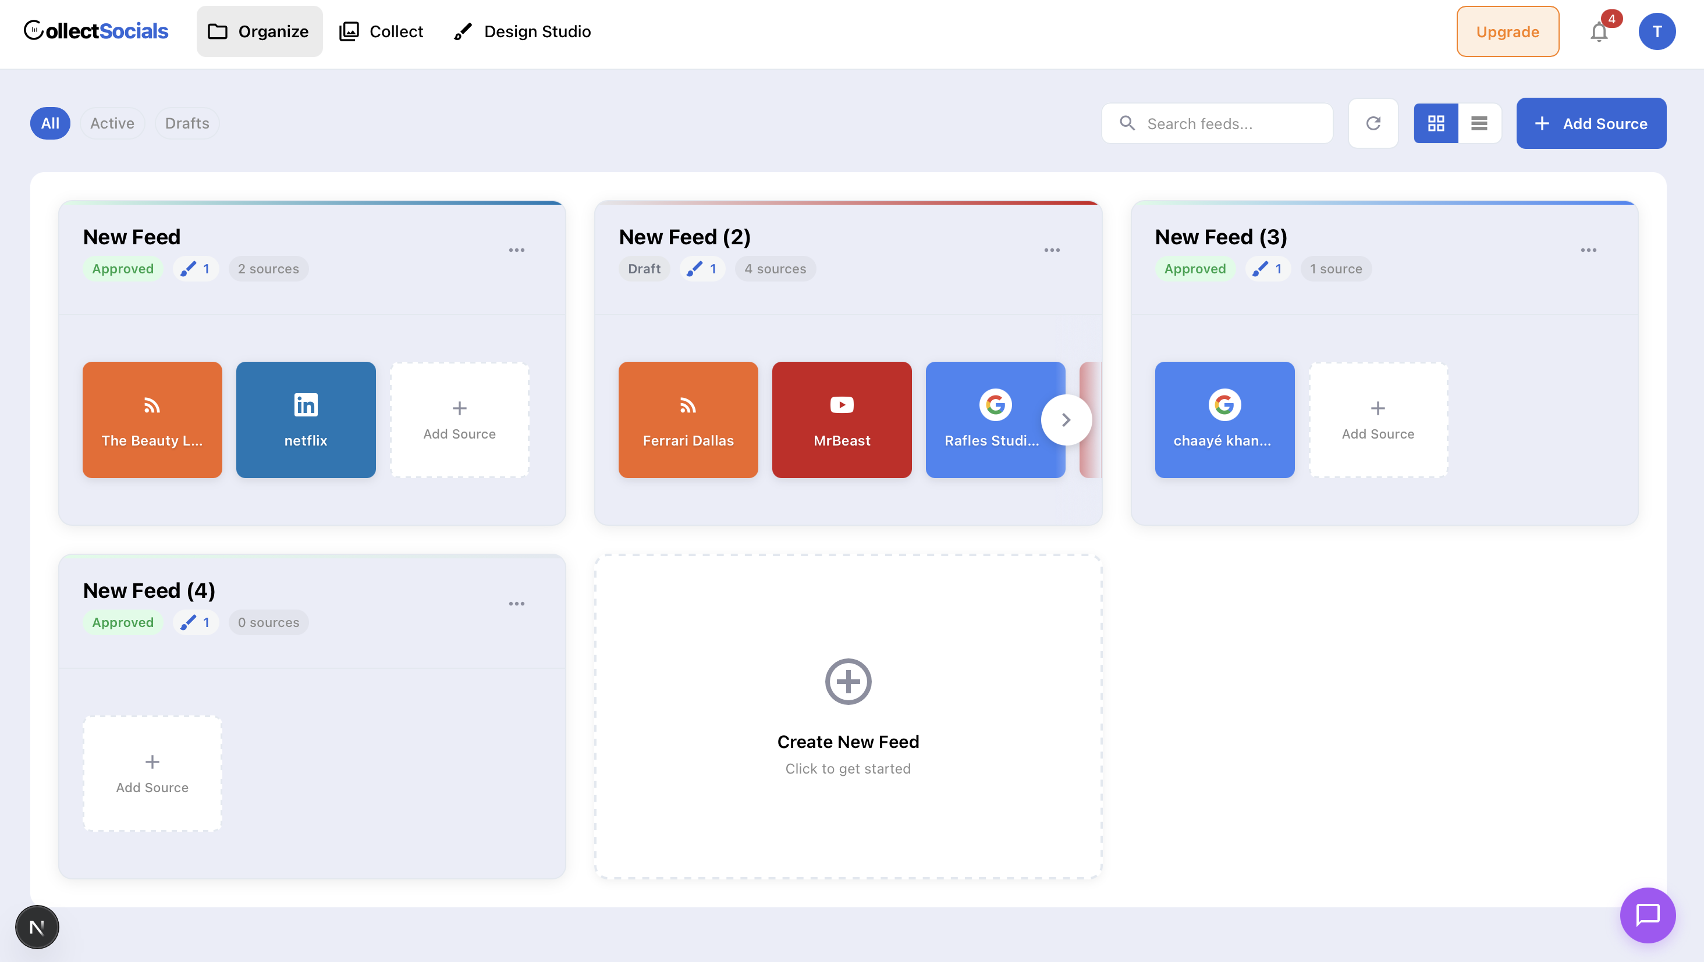This screenshot has width=1704, height=962.
Task: Switch to the Collect tab
Action: point(381,31)
